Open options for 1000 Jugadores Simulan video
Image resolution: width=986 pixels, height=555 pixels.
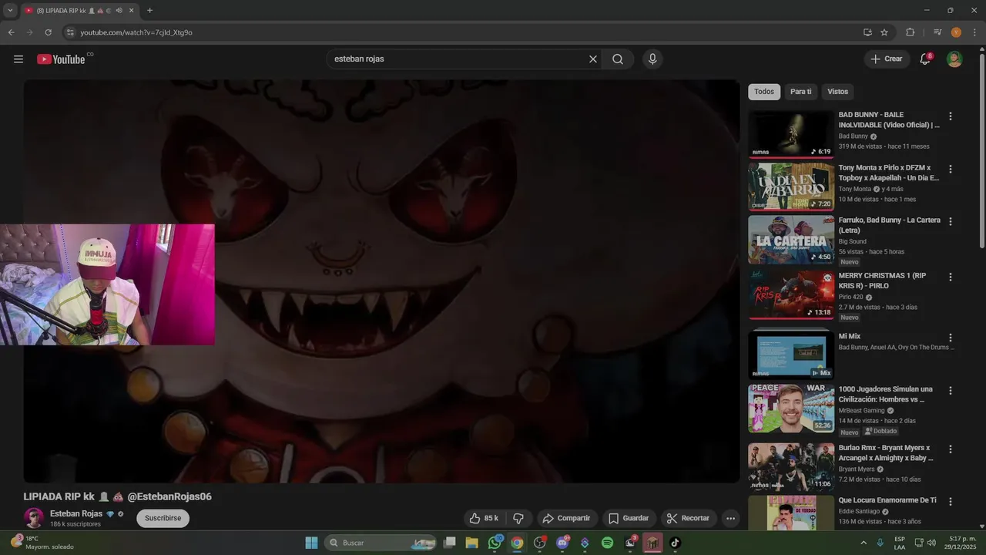coord(951,391)
